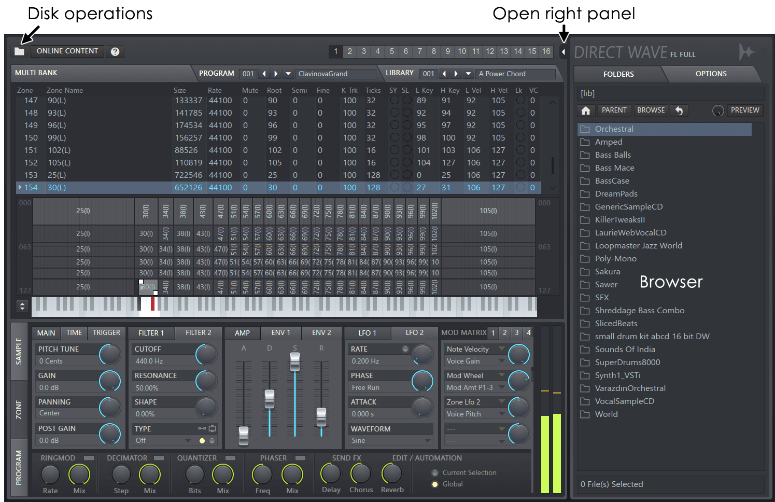
Task: Select the ZONE vertical tab
Action: [19, 410]
